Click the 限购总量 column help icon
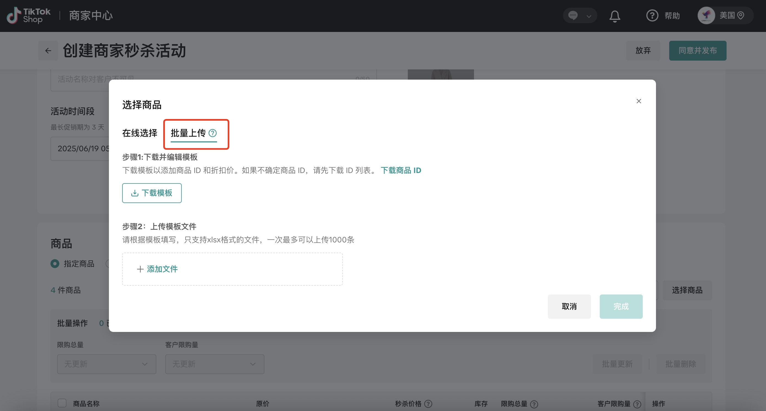The image size is (766, 411). pos(534,404)
